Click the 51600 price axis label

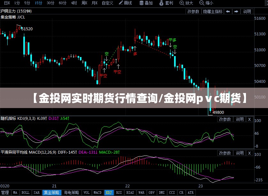click(260, 18)
